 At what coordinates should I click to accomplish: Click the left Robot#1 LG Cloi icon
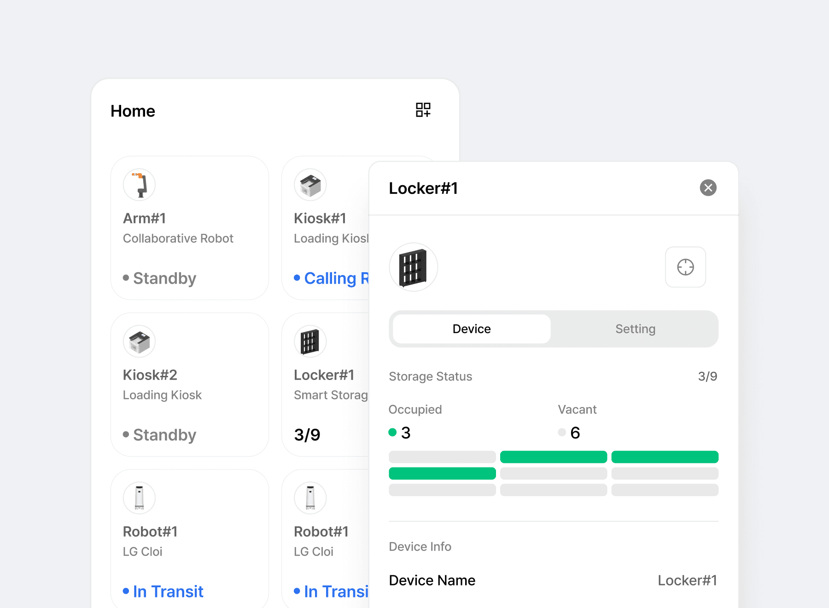[x=140, y=498]
